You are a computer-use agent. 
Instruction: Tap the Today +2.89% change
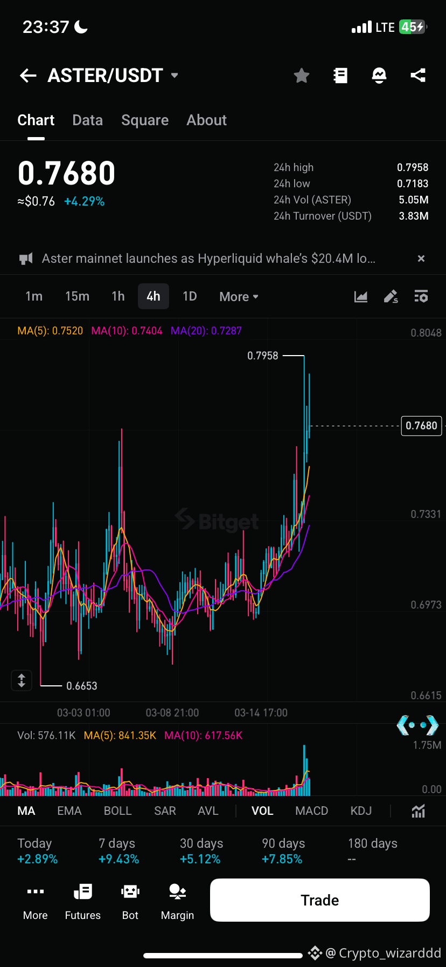tap(37, 851)
